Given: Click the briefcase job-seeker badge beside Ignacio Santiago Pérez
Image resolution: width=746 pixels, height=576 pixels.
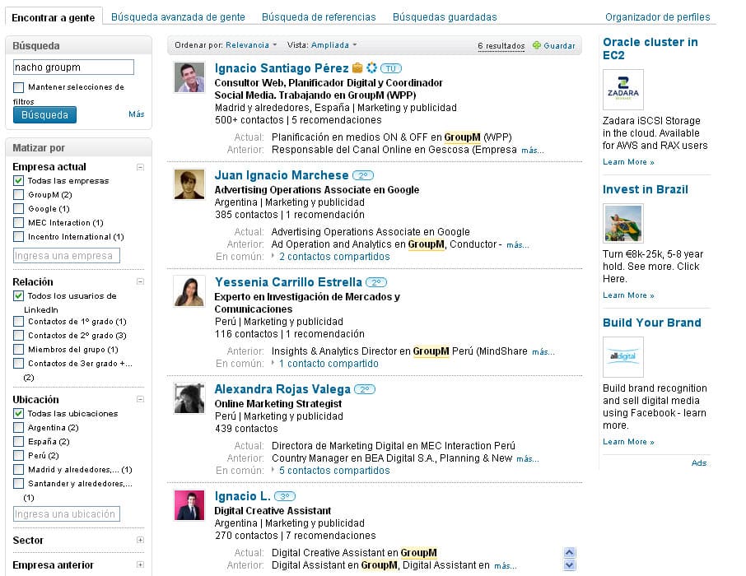Looking at the screenshot, I should click(x=357, y=68).
